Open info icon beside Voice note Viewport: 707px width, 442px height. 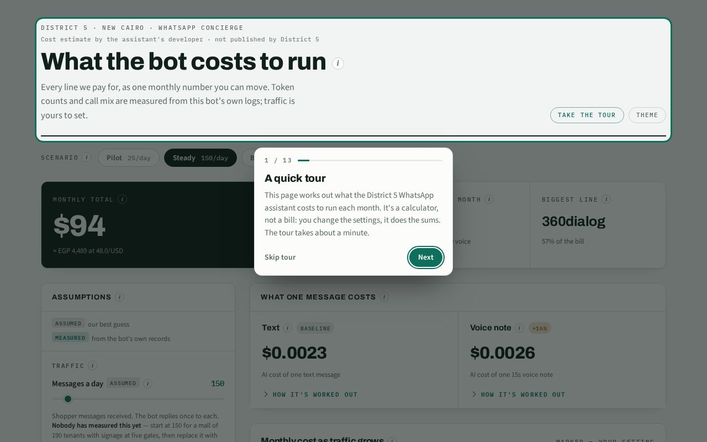pyautogui.click(x=519, y=328)
